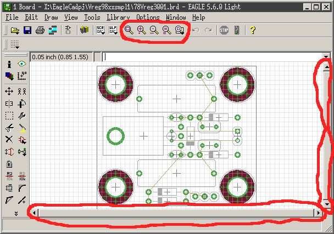Switch to the schematic editor icon

point(68,30)
